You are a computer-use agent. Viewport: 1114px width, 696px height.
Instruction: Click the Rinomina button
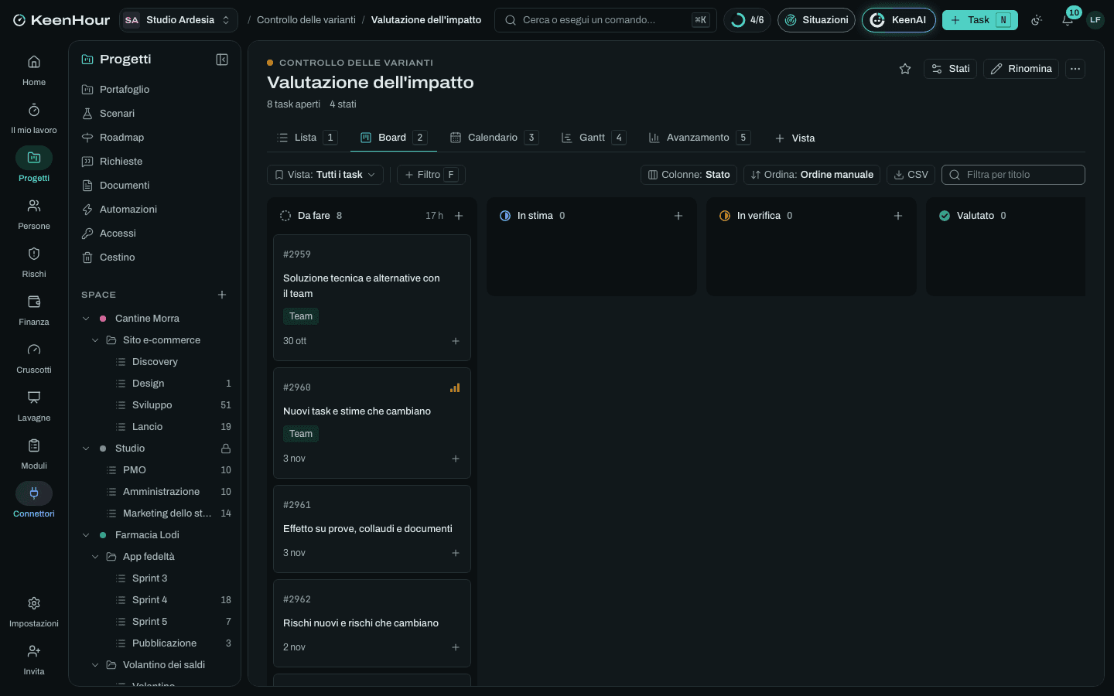pyautogui.click(x=1021, y=69)
